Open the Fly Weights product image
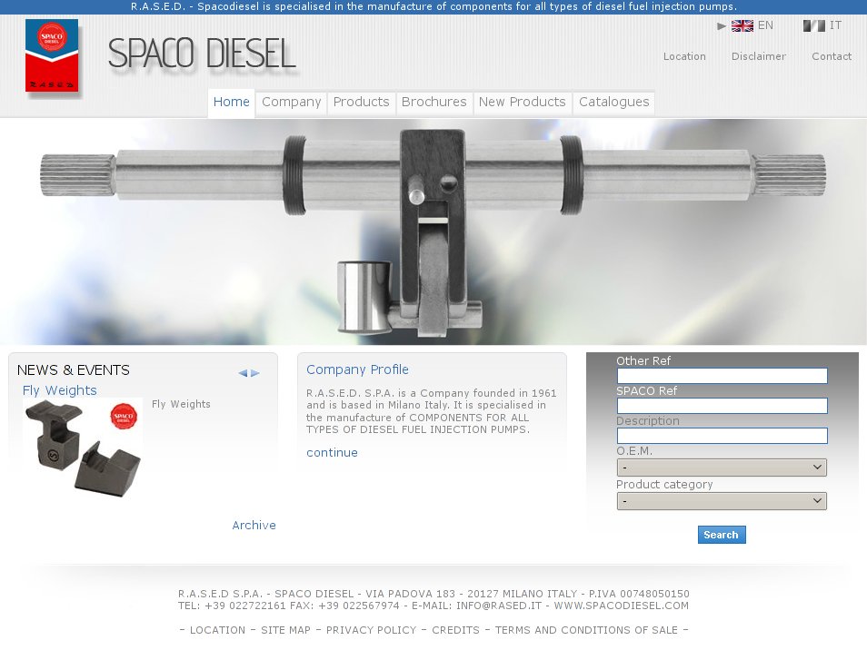The width and height of the screenshot is (867, 650). pyautogui.click(x=83, y=448)
